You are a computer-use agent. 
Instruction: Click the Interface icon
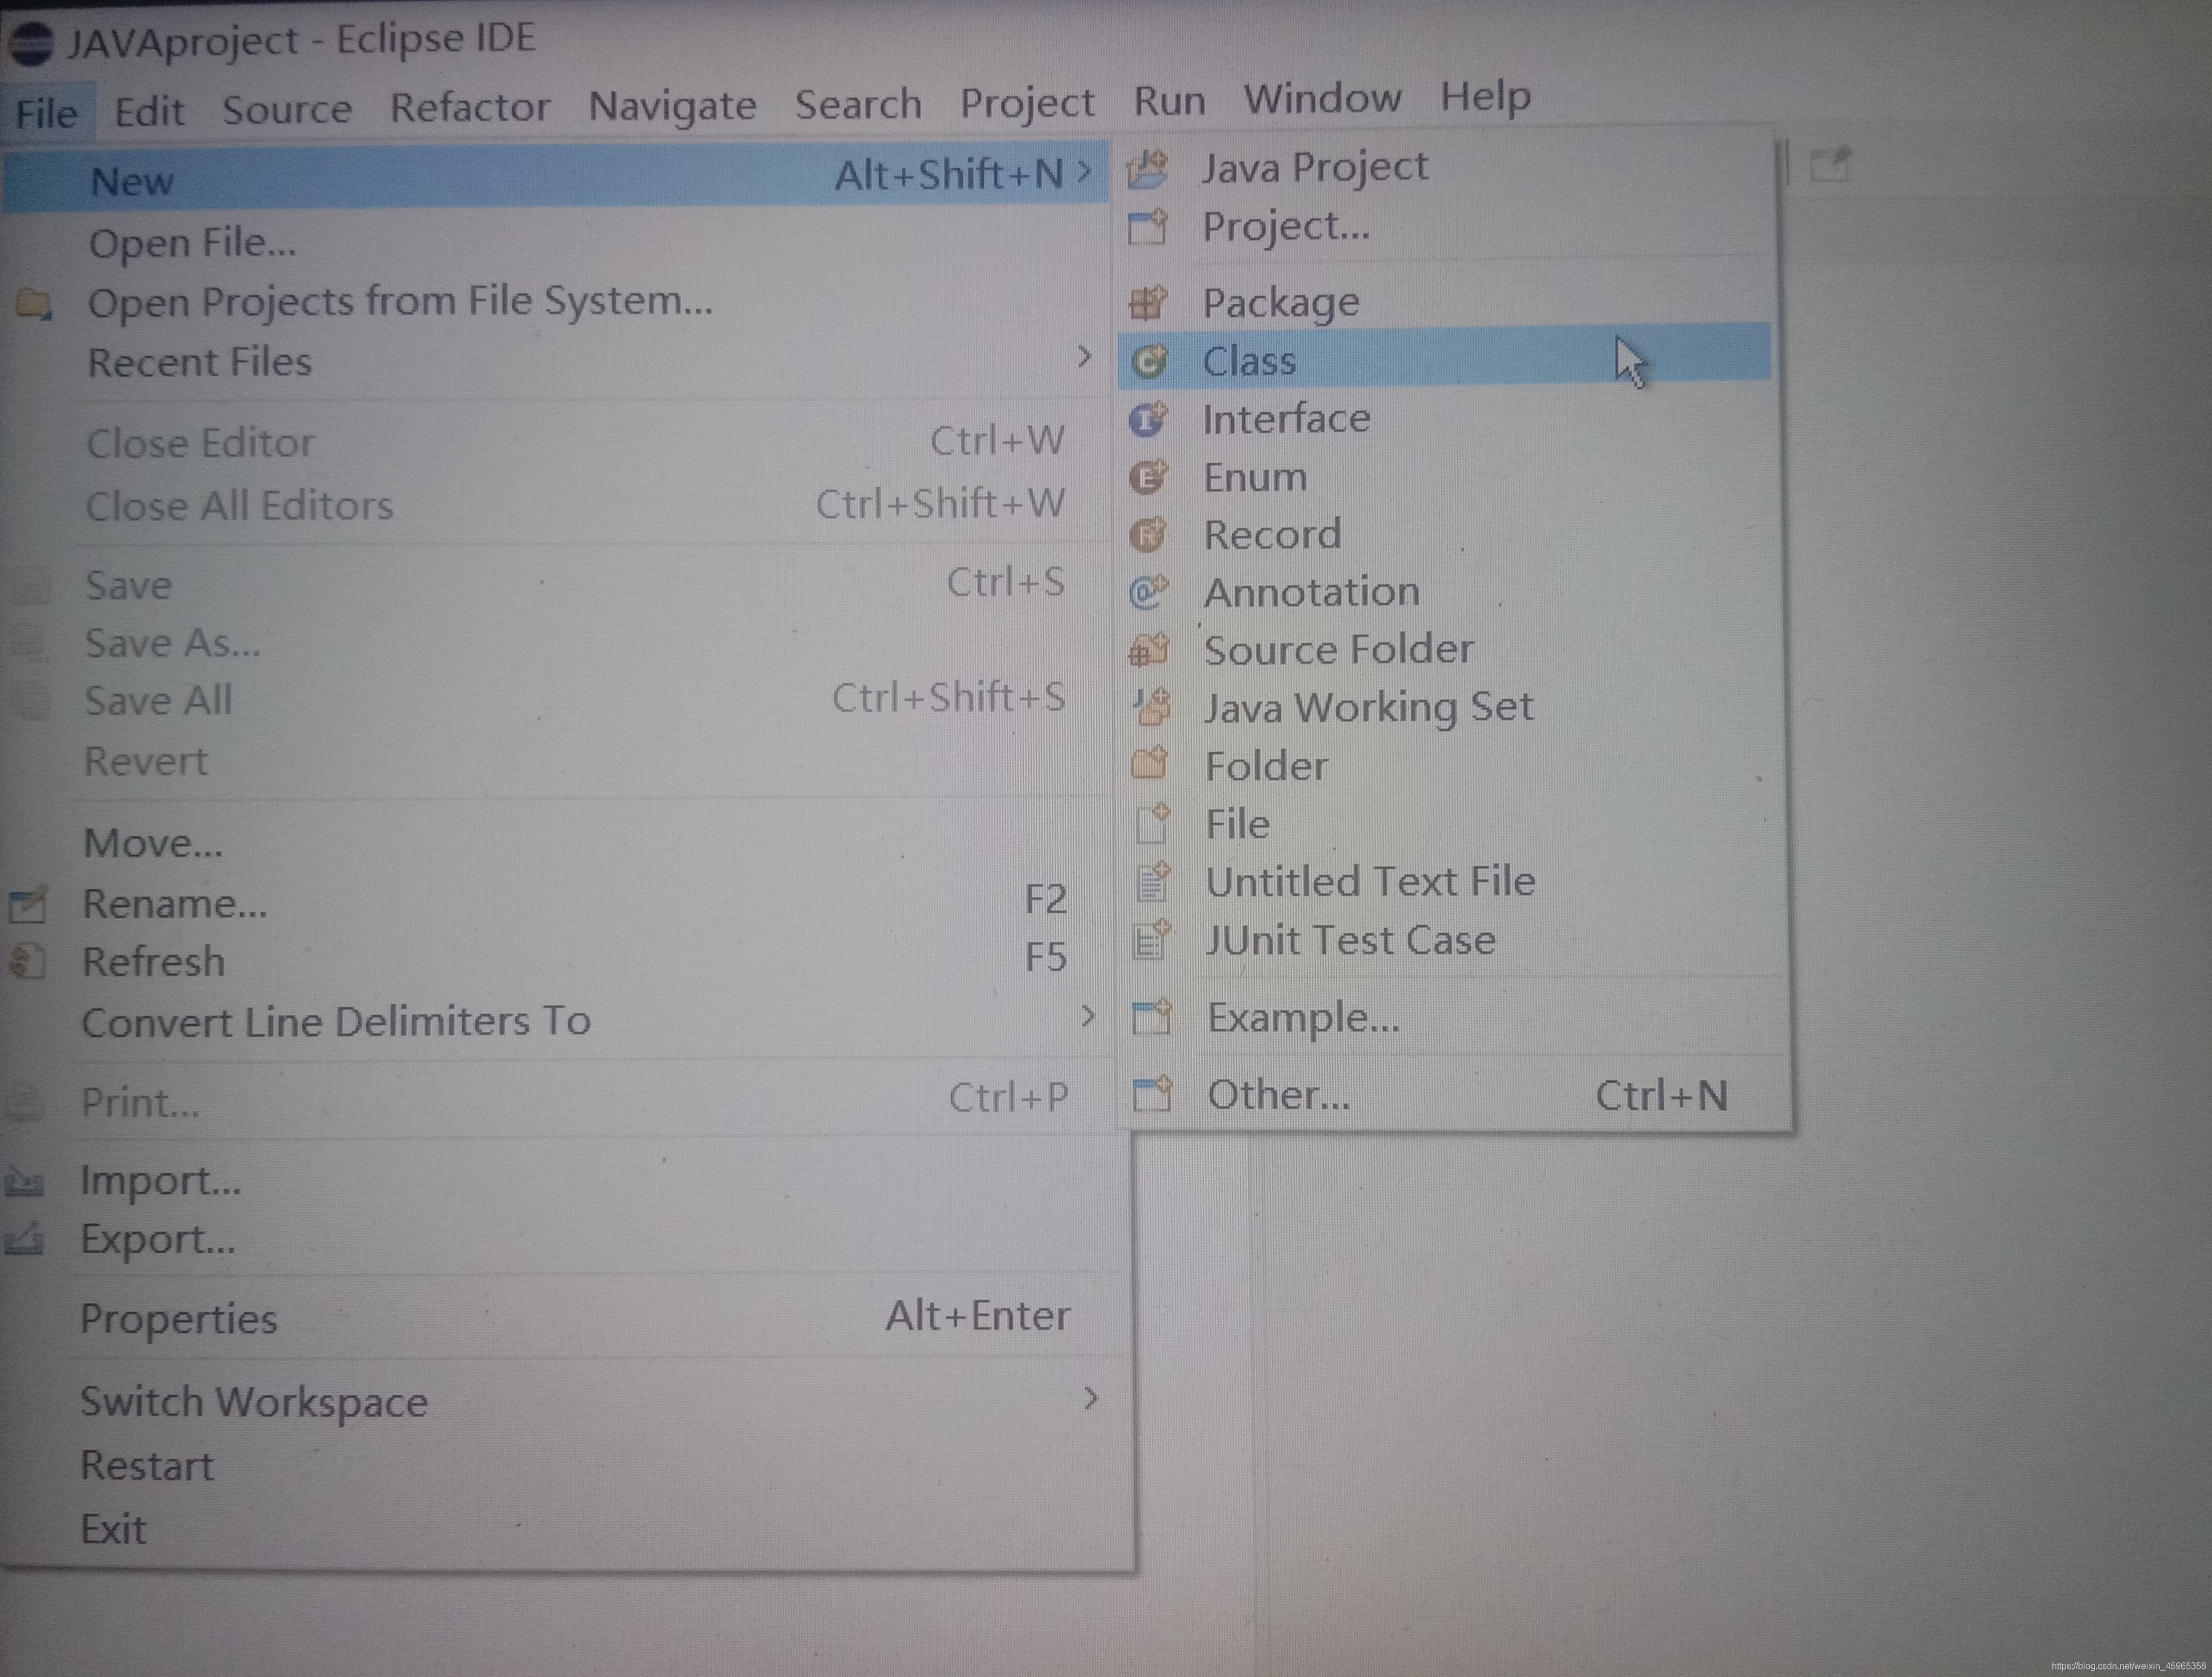(x=1148, y=418)
